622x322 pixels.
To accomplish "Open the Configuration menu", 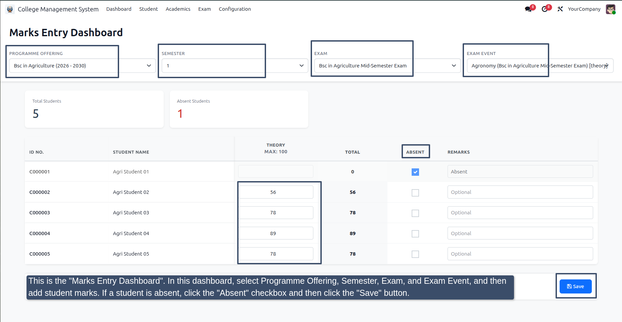I will (235, 9).
